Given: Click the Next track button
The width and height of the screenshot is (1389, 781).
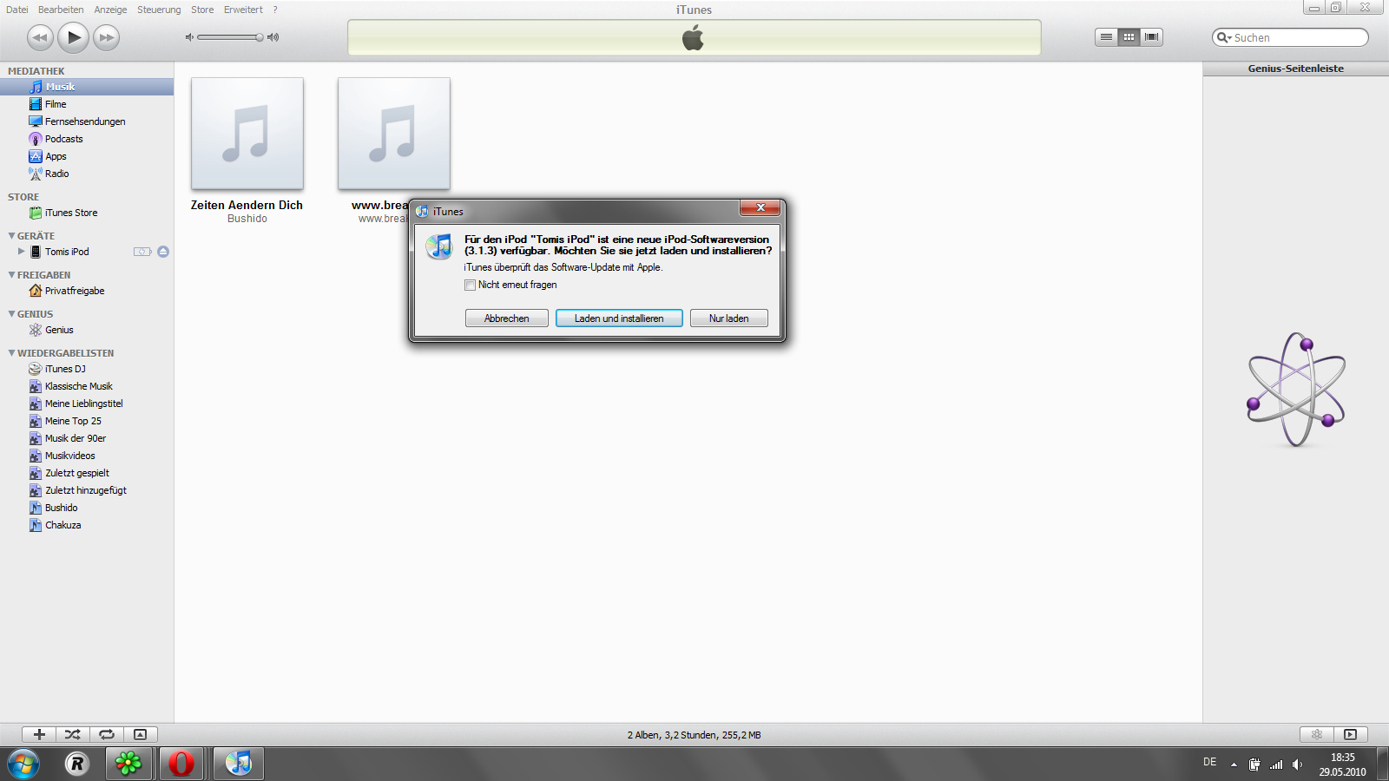Looking at the screenshot, I should [106, 37].
